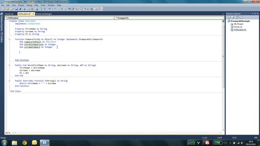Start debugging with the play icon
This screenshot has height=146, width=260.
click(x=62, y=9)
